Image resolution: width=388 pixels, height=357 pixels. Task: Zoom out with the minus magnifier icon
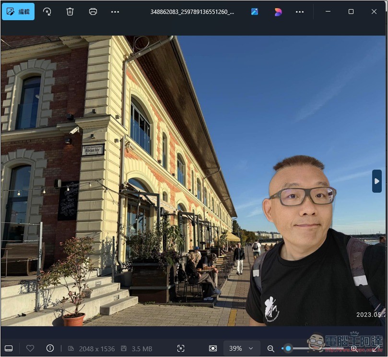click(x=271, y=348)
